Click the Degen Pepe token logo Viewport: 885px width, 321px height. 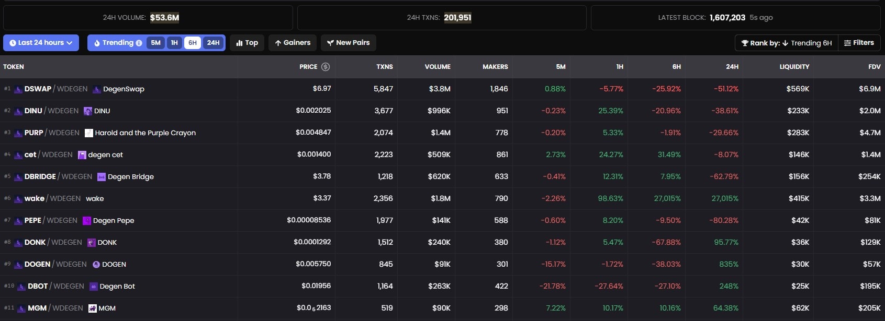pyautogui.click(x=87, y=221)
